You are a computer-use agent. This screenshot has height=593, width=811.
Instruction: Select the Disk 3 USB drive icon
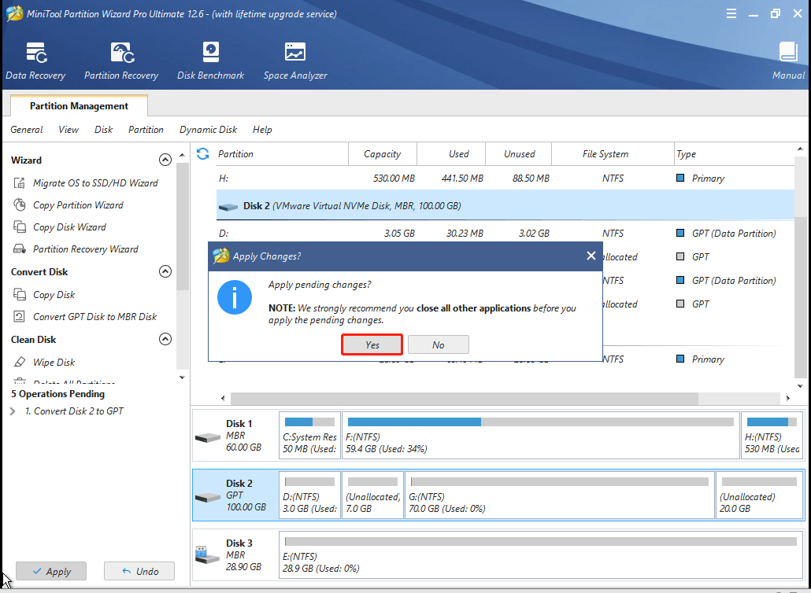[208, 555]
